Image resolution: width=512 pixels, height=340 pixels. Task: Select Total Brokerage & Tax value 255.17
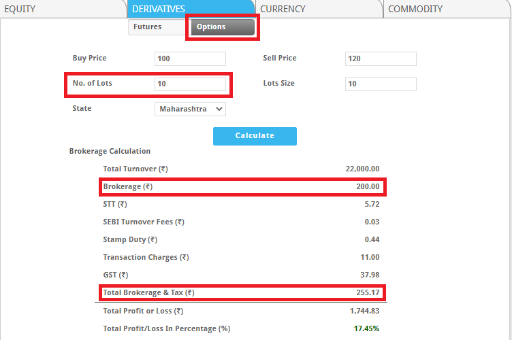(x=366, y=293)
